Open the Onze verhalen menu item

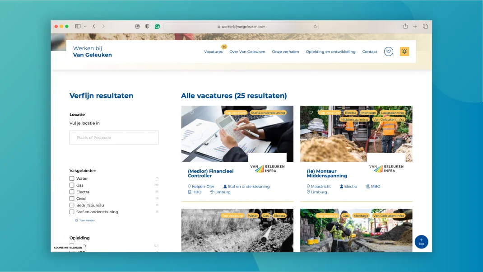pyautogui.click(x=286, y=52)
